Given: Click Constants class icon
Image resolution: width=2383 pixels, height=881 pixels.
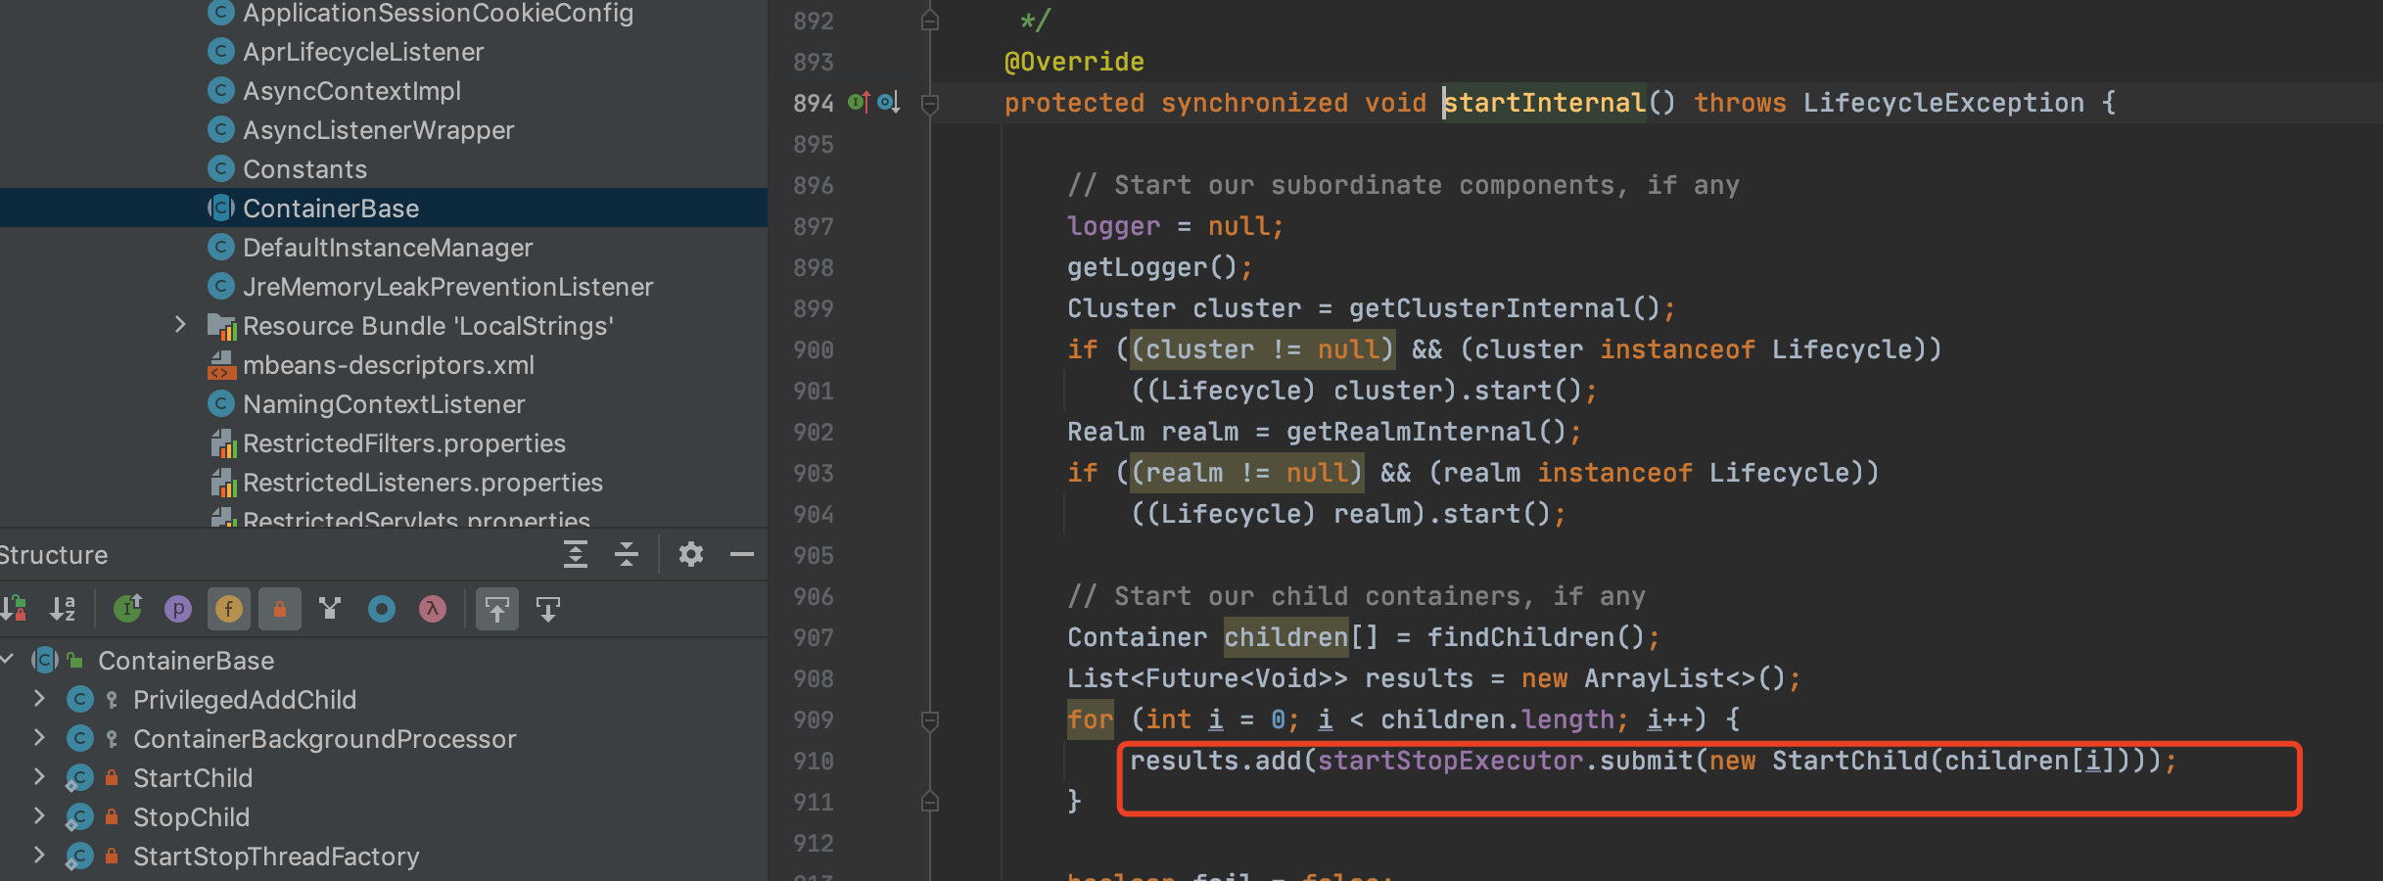Looking at the screenshot, I should click(221, 168).
